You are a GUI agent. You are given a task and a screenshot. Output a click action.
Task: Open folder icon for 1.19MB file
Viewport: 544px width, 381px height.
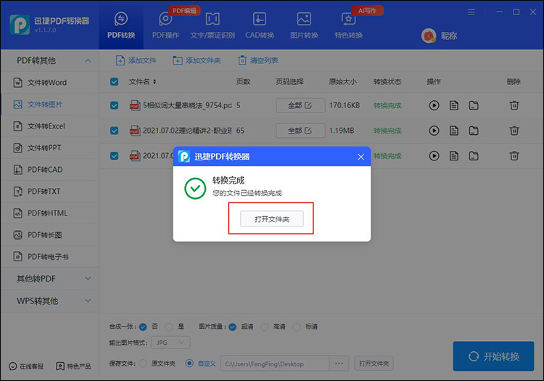(x=474, y=131)
